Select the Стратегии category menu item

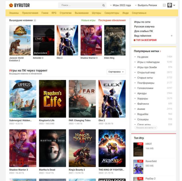[65, 13]
